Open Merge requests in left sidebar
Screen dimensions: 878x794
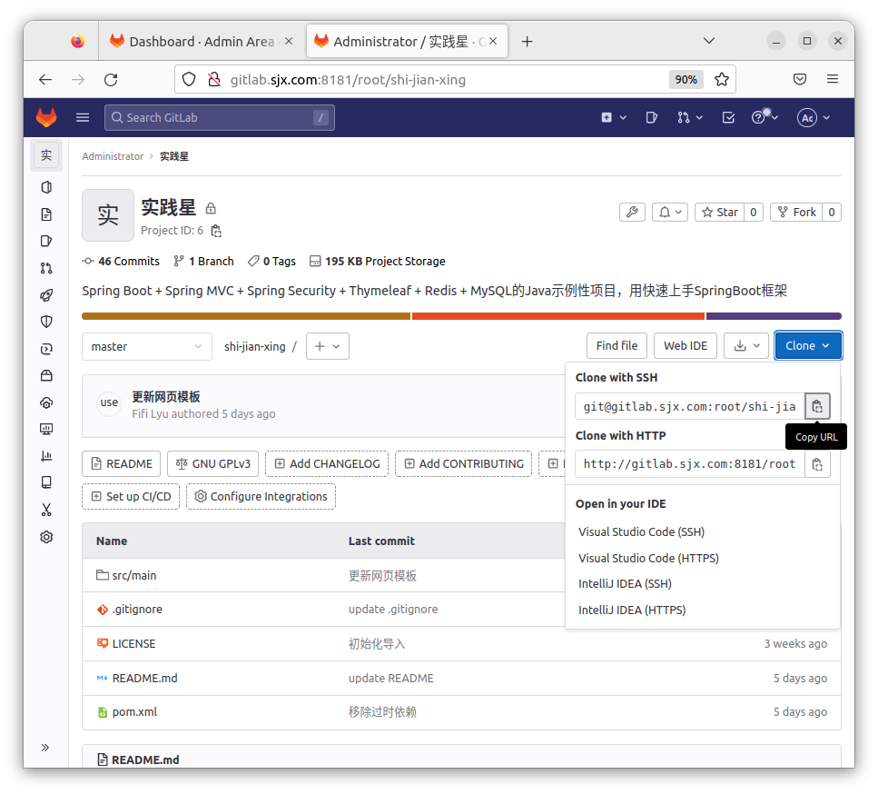pyautogui.click(x=46, y=268)
